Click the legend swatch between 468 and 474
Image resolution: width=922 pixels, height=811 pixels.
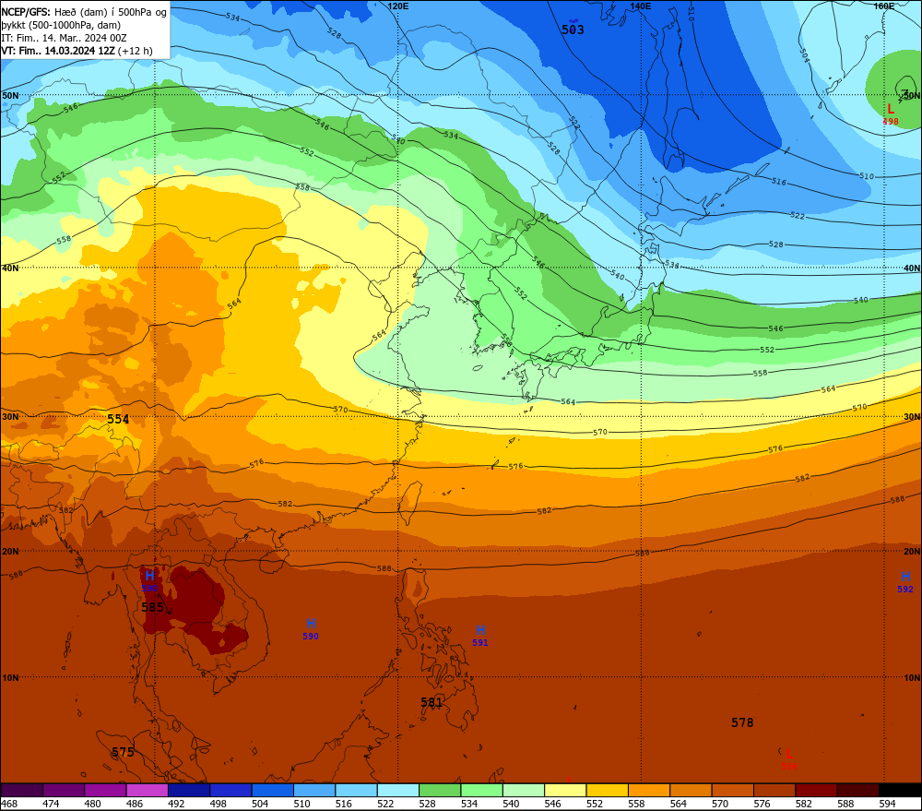click(x=22, y=790)
